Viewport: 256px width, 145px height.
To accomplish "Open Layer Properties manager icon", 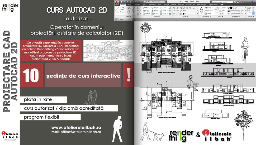I will point(174,8).
